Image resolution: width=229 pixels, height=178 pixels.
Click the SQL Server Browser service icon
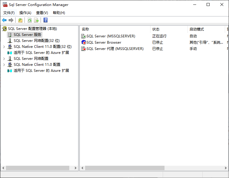point(84,42)
